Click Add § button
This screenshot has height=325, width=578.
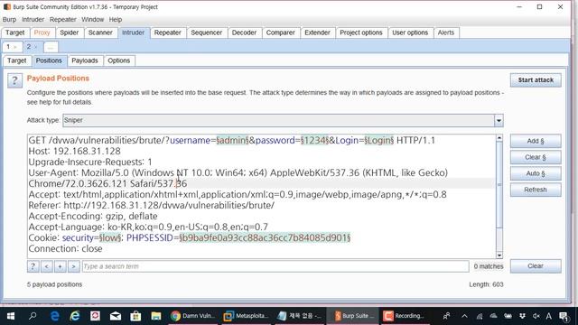point(536,141)
